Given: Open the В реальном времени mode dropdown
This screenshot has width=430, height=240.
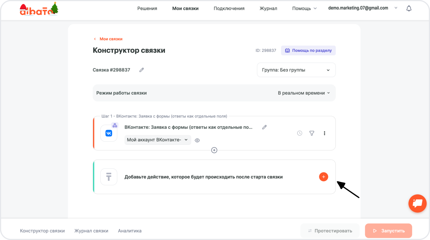Looking at the screenshot, I should [304, 93].
